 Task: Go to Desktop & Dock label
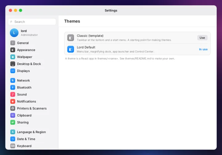[29, 64]
